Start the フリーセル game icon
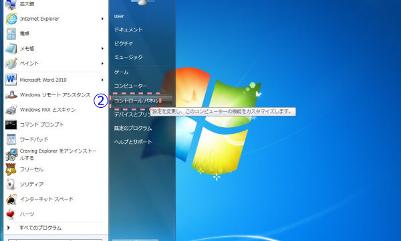Viewport: 401px width, 241px height. [11, 169]
